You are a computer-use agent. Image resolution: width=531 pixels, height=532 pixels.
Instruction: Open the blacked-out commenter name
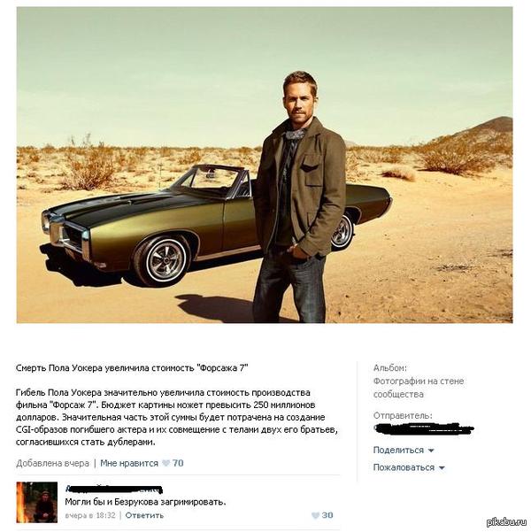[x=114, y=489]
